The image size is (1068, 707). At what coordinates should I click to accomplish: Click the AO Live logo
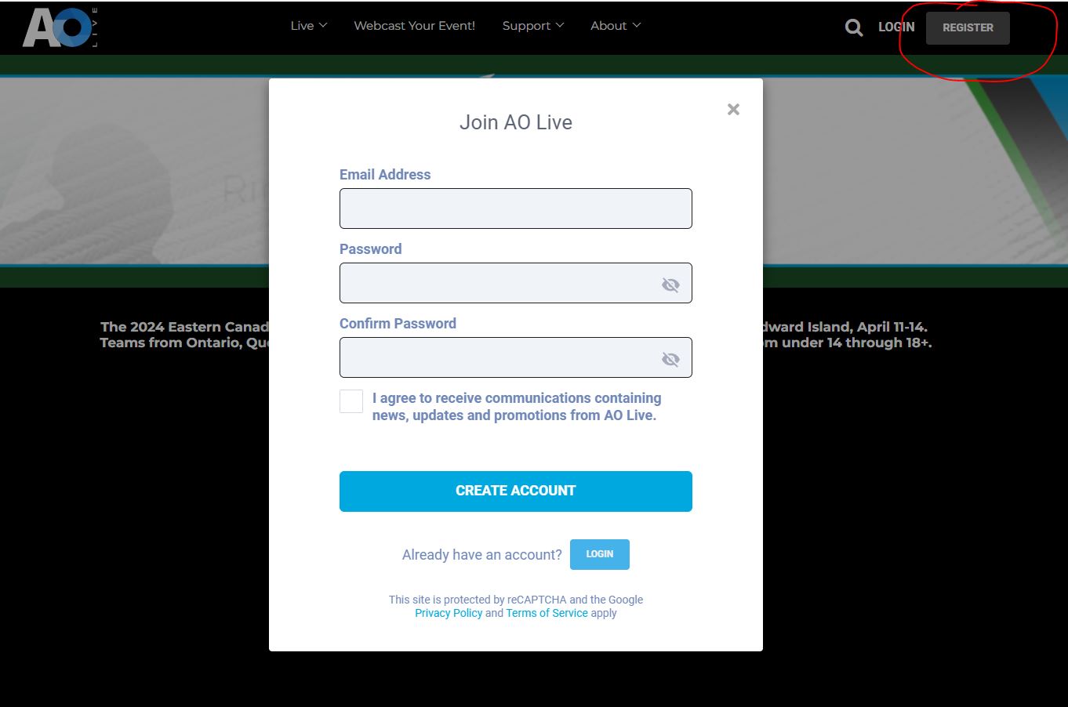[x=60, y=27]
